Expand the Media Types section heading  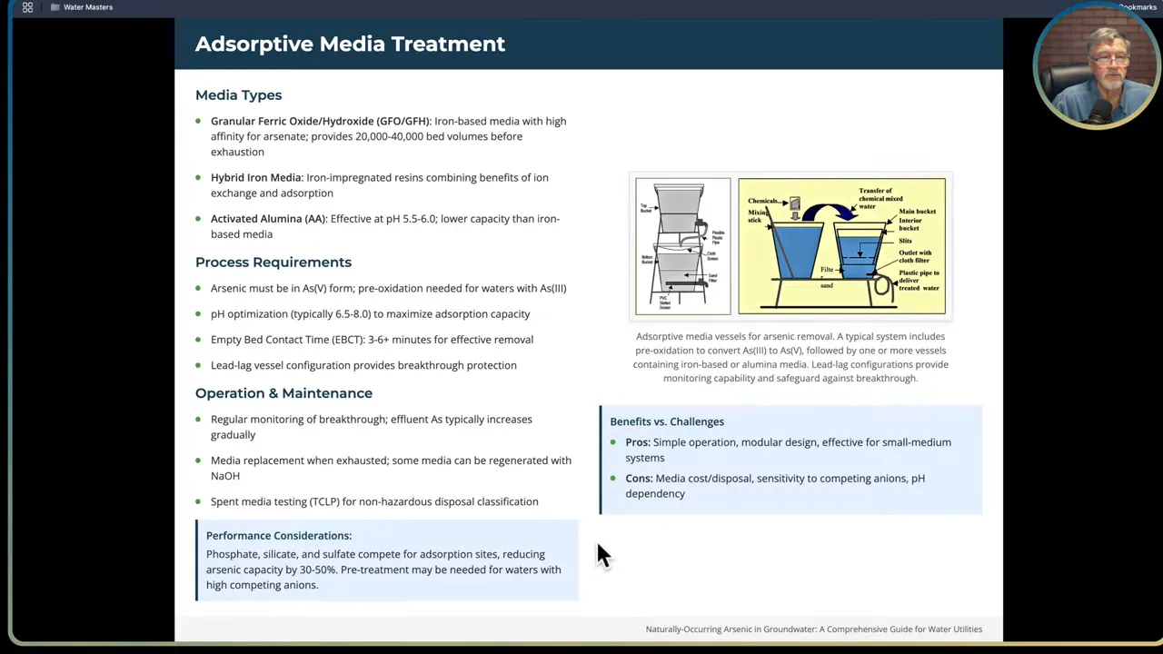tap(238, 94)
